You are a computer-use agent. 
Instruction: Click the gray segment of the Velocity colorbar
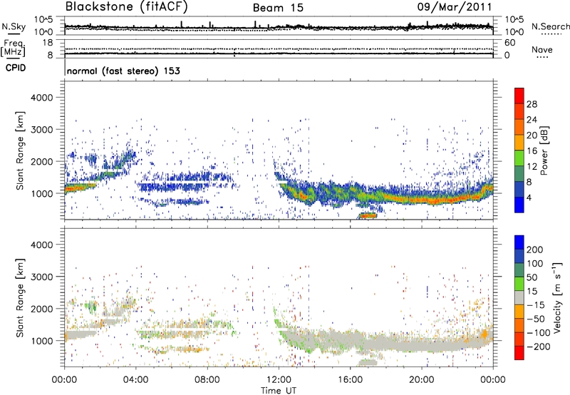(519, 297)
